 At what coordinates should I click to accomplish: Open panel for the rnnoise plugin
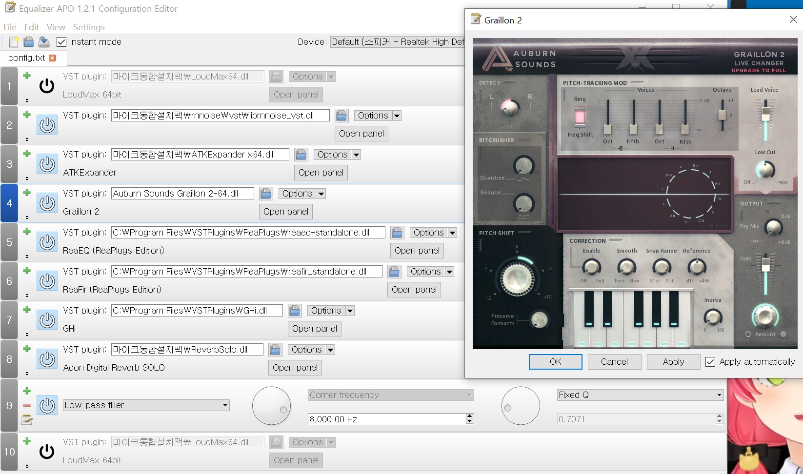click(361, 134)
